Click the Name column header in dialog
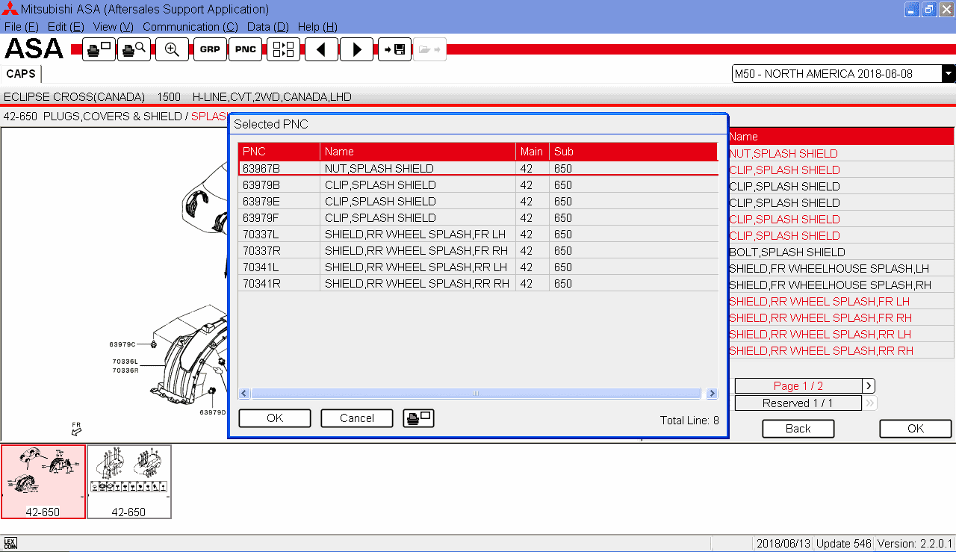The width and height of the screenshot is (956, 552). tap(418, 152)
